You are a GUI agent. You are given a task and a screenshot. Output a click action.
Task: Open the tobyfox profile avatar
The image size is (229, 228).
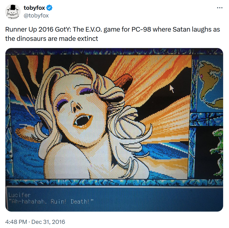[x=13, y=12]
